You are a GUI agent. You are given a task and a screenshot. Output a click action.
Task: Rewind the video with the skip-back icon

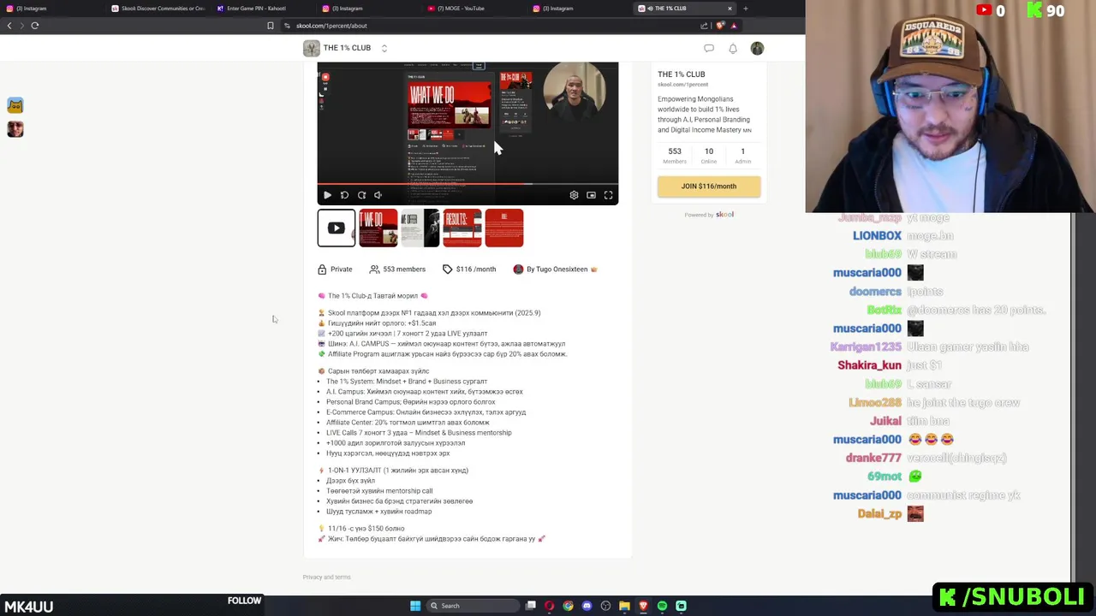(x=344, y=195)
